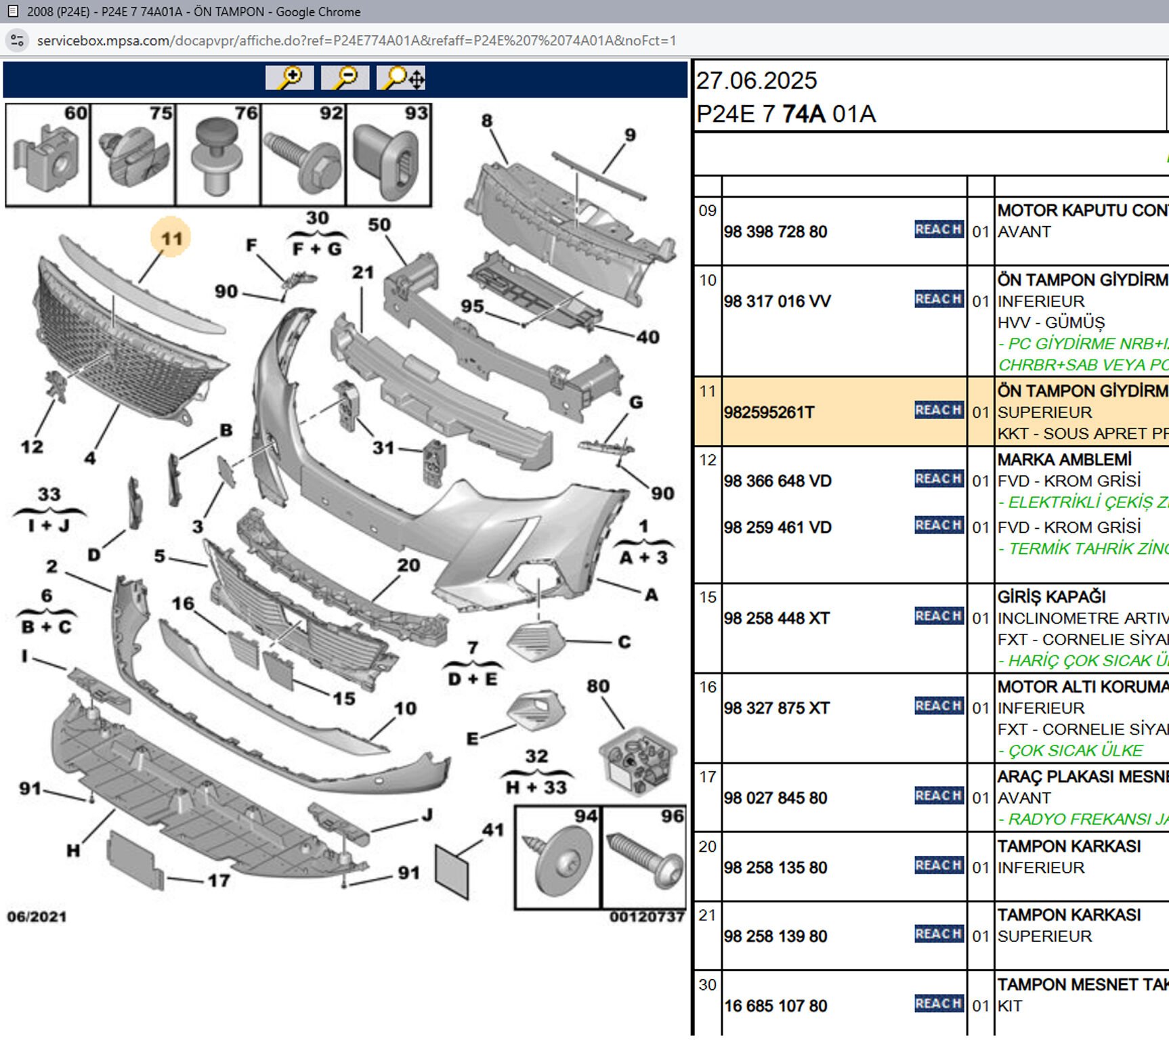1169x1040 pixels.
Task: Click the browser address bar URL
Action: pos(356,41)
